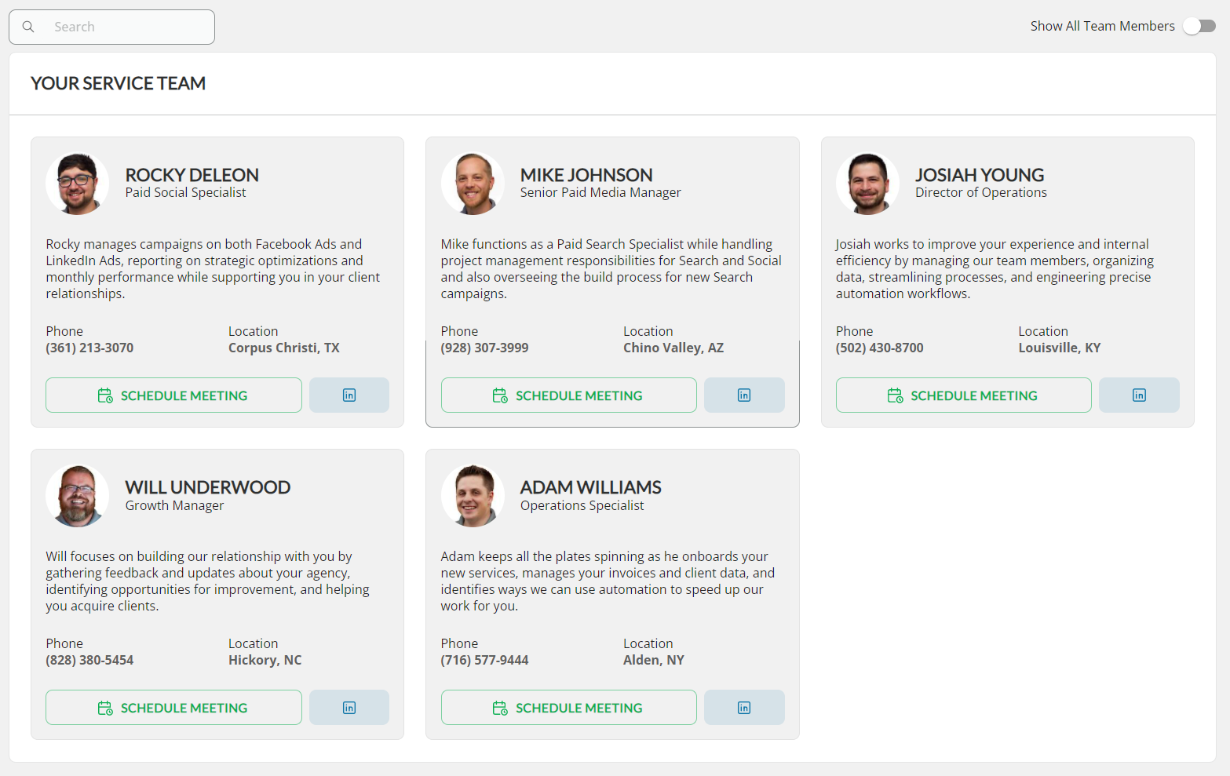Select the name ROCKY DELEON
The width and height of the screenshot is (1230, 776).
click(192, 175)
